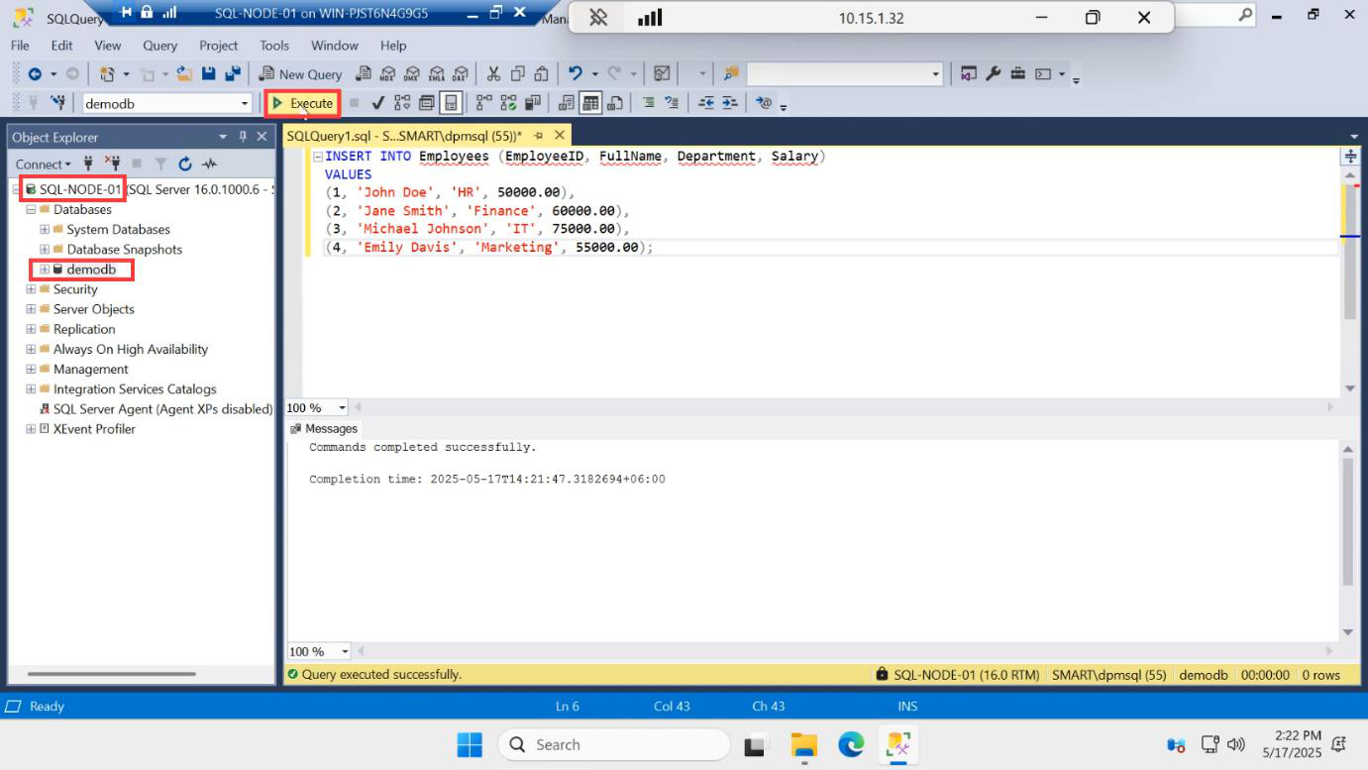Click the Undo arrow icon

click(x=576, y=73)
